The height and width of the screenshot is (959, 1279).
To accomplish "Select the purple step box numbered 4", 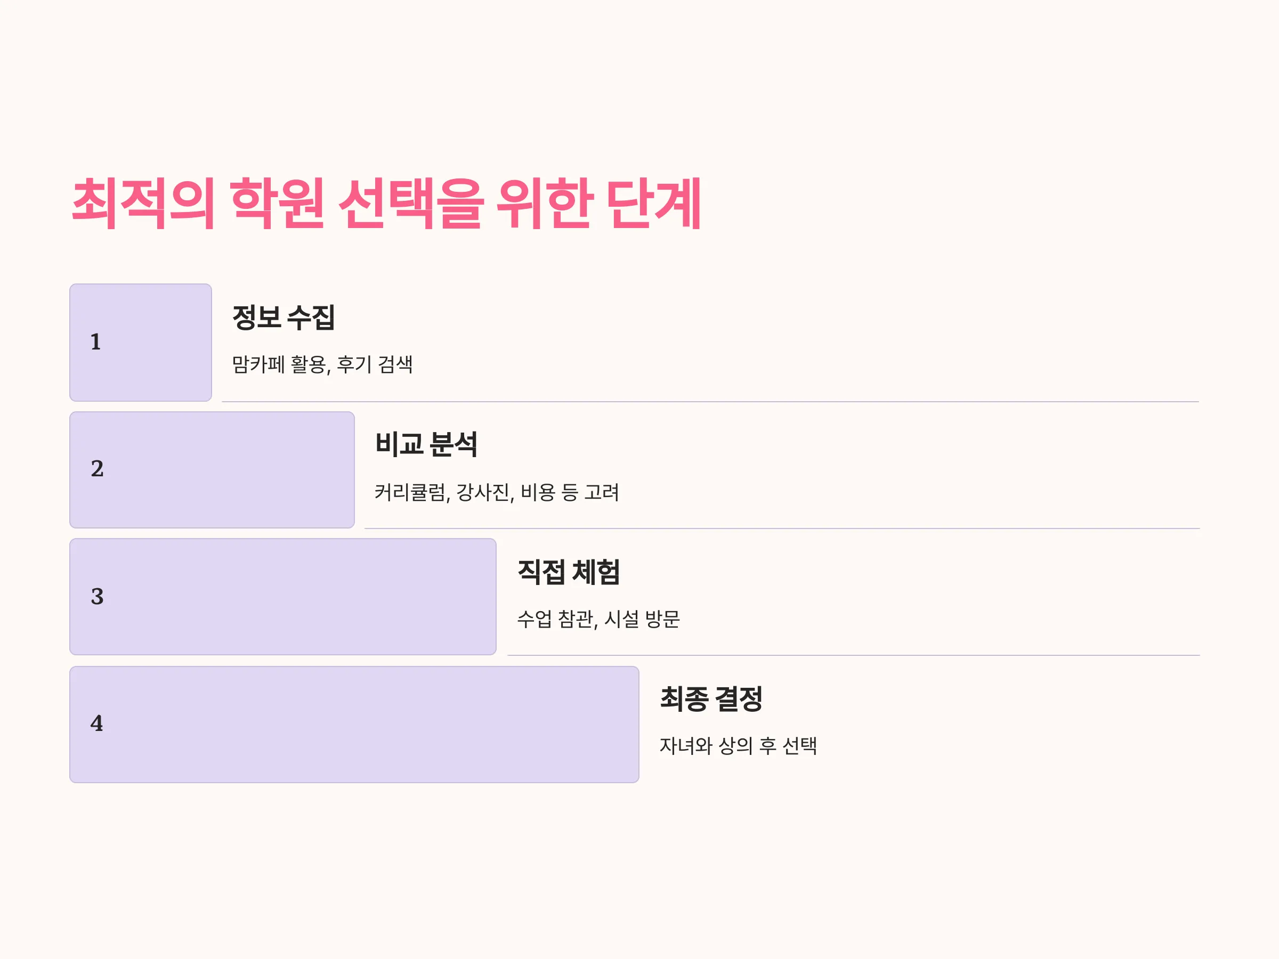I will [354, 724].
